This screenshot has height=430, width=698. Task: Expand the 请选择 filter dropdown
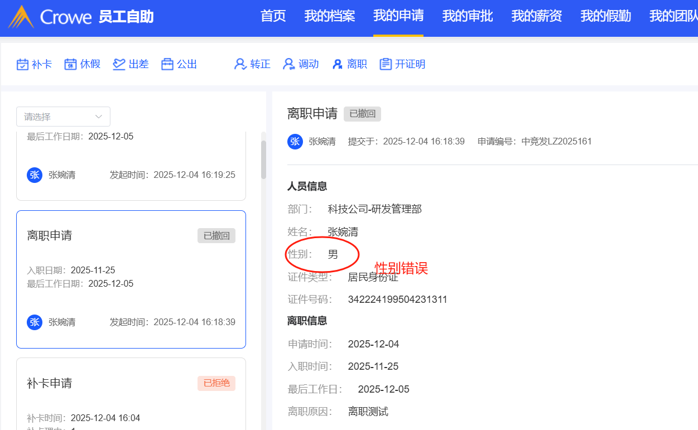coord(63,117)
